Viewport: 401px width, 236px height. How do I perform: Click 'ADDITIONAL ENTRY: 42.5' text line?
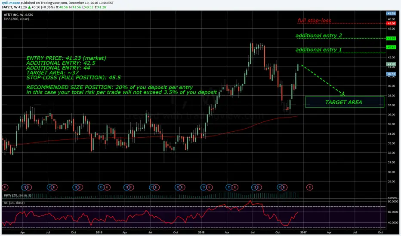(61, 63)
